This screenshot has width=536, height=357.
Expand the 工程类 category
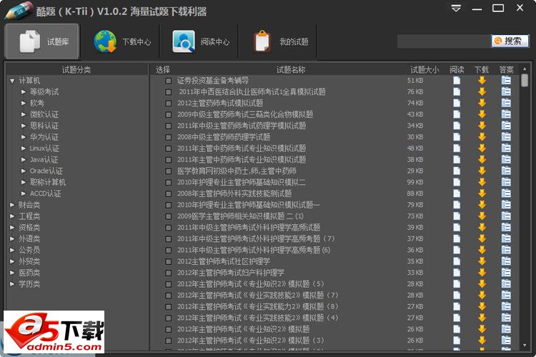[12, 216]
